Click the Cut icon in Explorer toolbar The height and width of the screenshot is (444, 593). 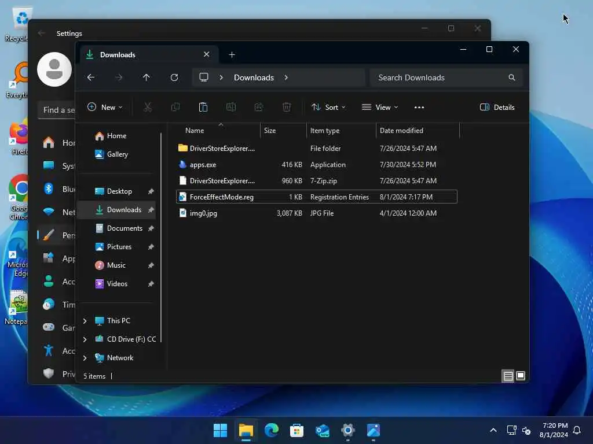pos(148,107)
